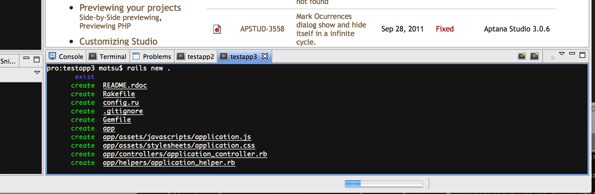Open a new terminal with first toolbar icon
The image size is (595, 194).
522,56
